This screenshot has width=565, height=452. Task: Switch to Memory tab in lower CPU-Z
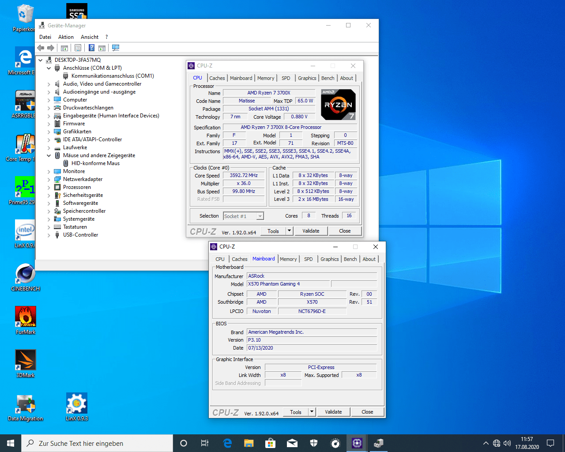coord(288,259)
